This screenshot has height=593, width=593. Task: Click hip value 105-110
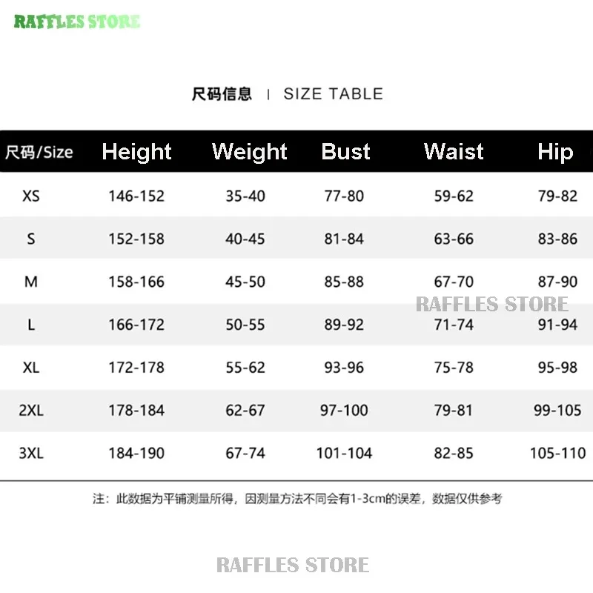click(557, 453)
